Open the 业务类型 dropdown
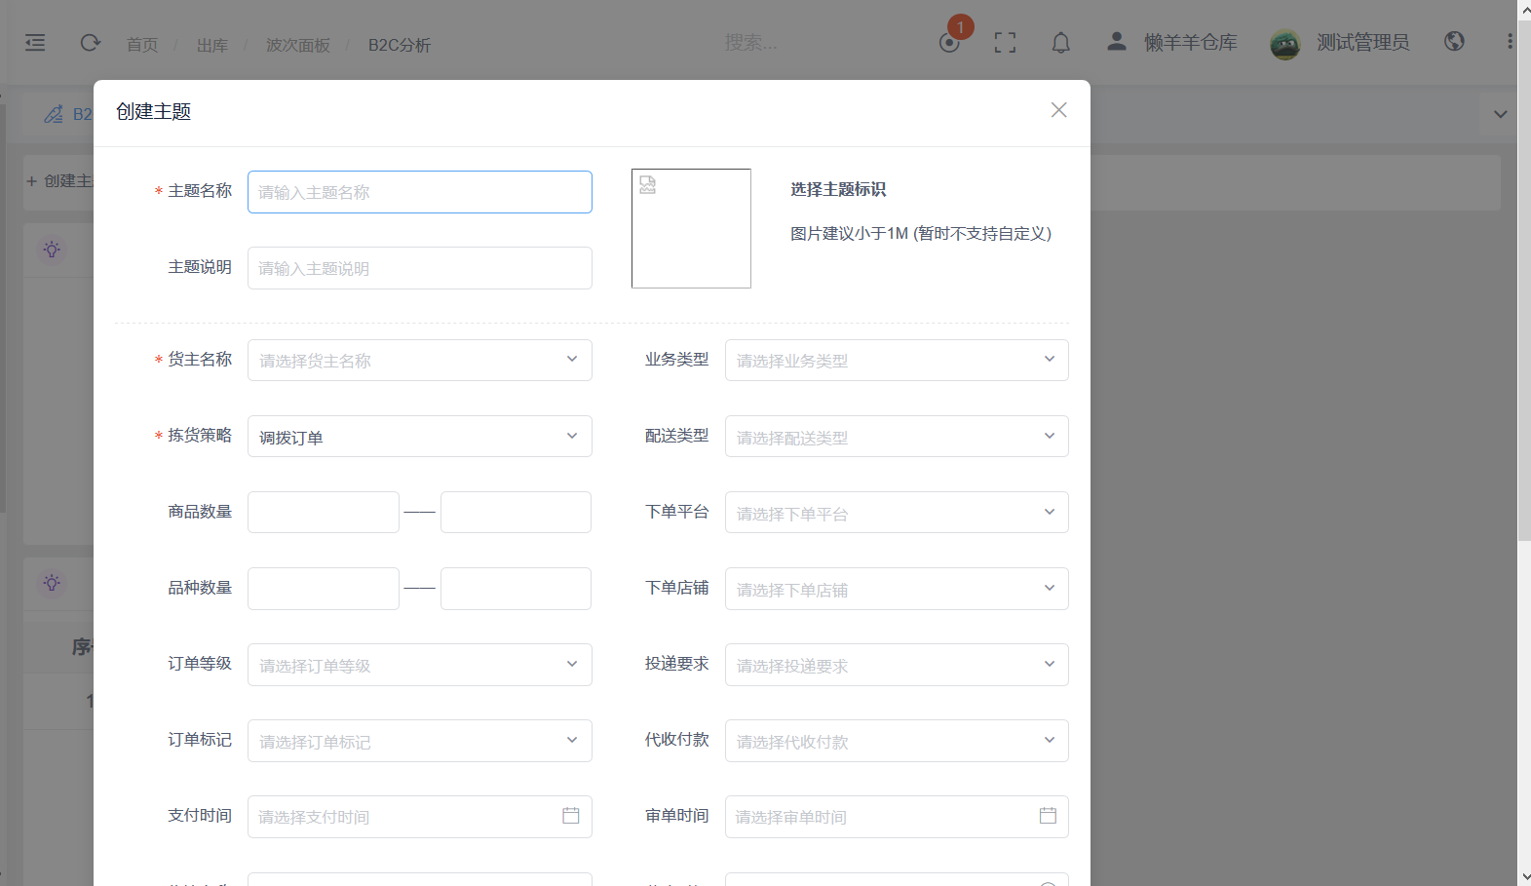1531x886 pixels. pos(897,360)
